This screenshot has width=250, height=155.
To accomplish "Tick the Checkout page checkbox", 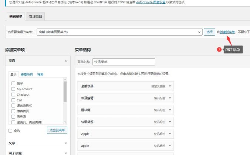I will coord(13,95).
